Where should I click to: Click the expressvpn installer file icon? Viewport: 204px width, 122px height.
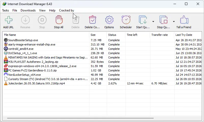click(6, 66)
